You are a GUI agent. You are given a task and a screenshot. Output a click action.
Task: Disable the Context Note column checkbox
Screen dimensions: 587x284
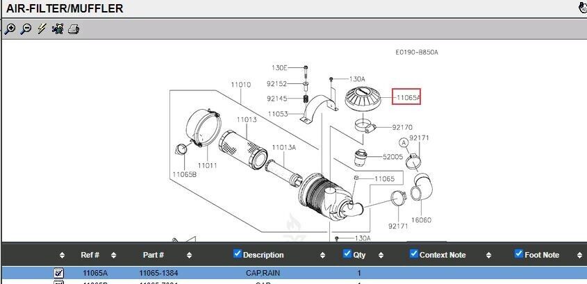[414, 254]
